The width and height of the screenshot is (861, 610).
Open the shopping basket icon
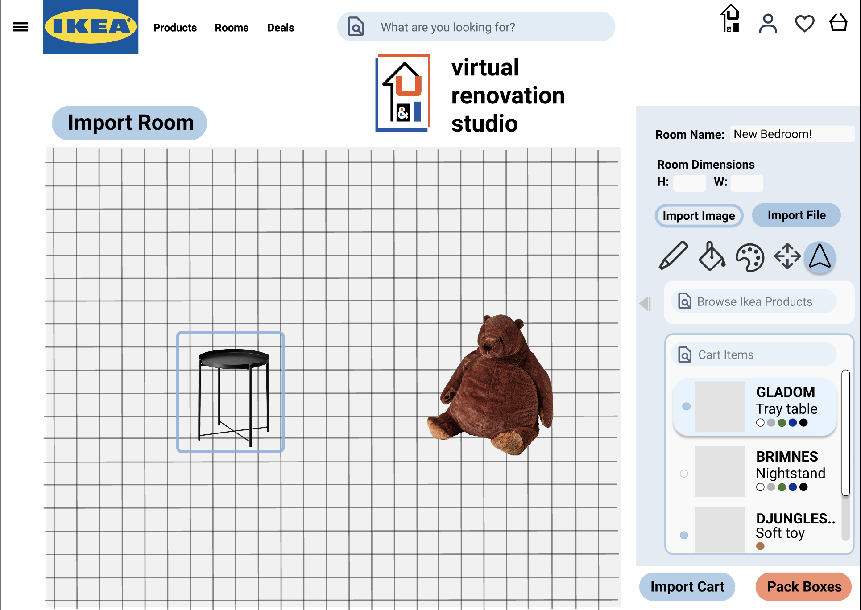tap(838, 22)
